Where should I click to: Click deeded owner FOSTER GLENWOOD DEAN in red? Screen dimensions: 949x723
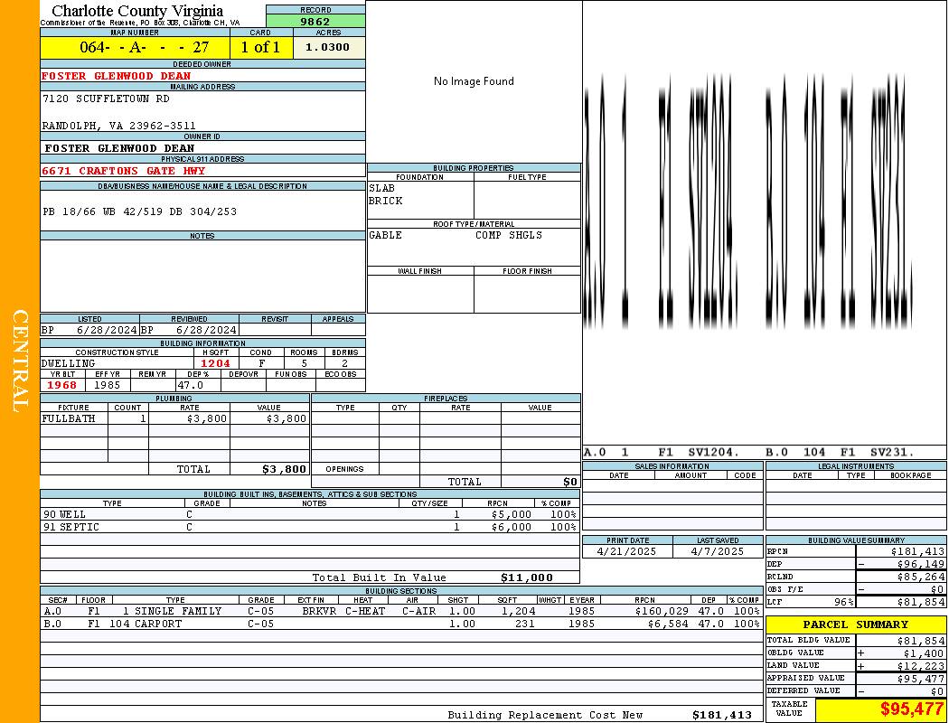117,76
